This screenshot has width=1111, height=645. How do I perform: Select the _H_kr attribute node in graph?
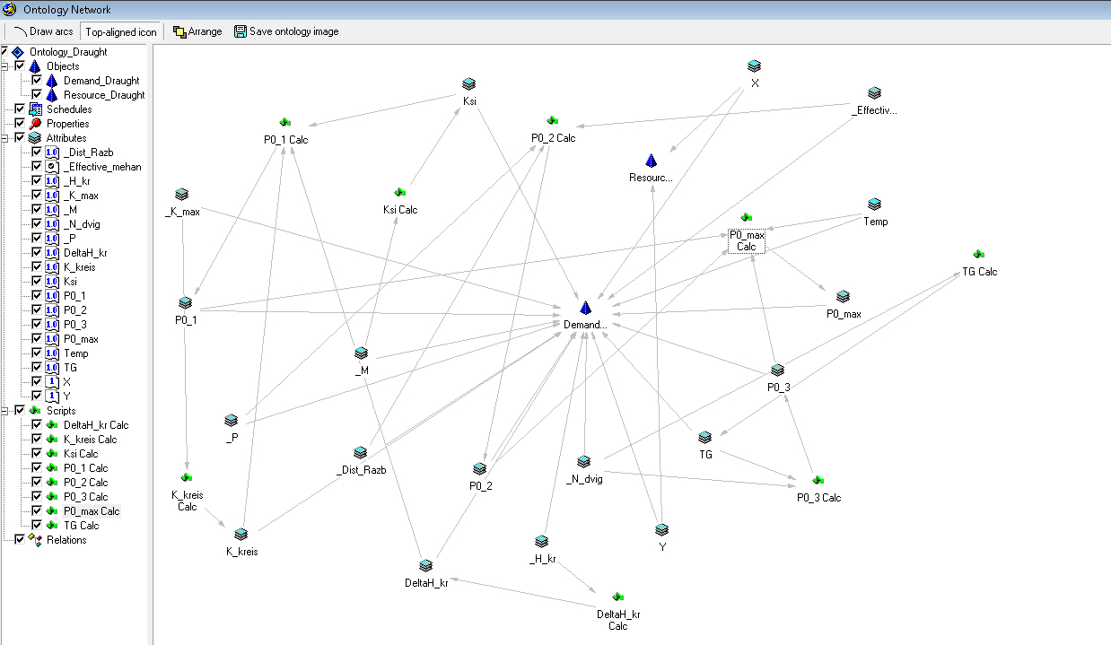click(541, 542)
